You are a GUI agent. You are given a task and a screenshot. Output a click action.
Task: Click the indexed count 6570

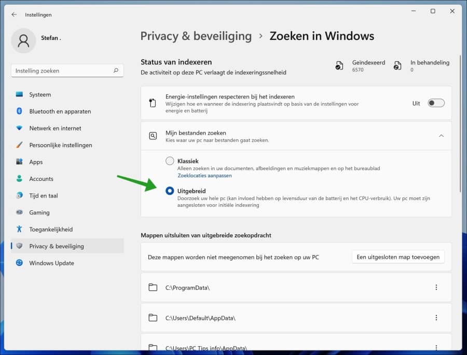point(358,70)
